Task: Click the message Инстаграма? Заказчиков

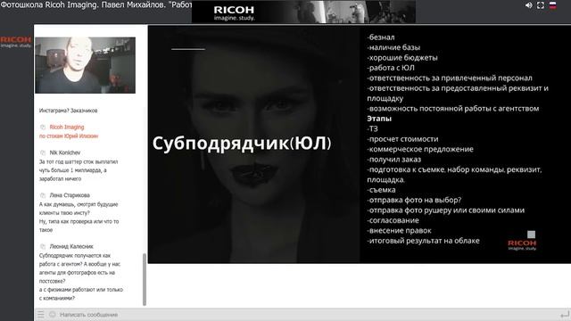Action: coord(68,111)
